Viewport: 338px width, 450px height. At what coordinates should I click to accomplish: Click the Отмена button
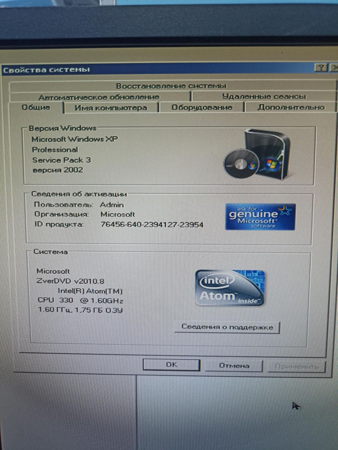[x=234, y=366]
